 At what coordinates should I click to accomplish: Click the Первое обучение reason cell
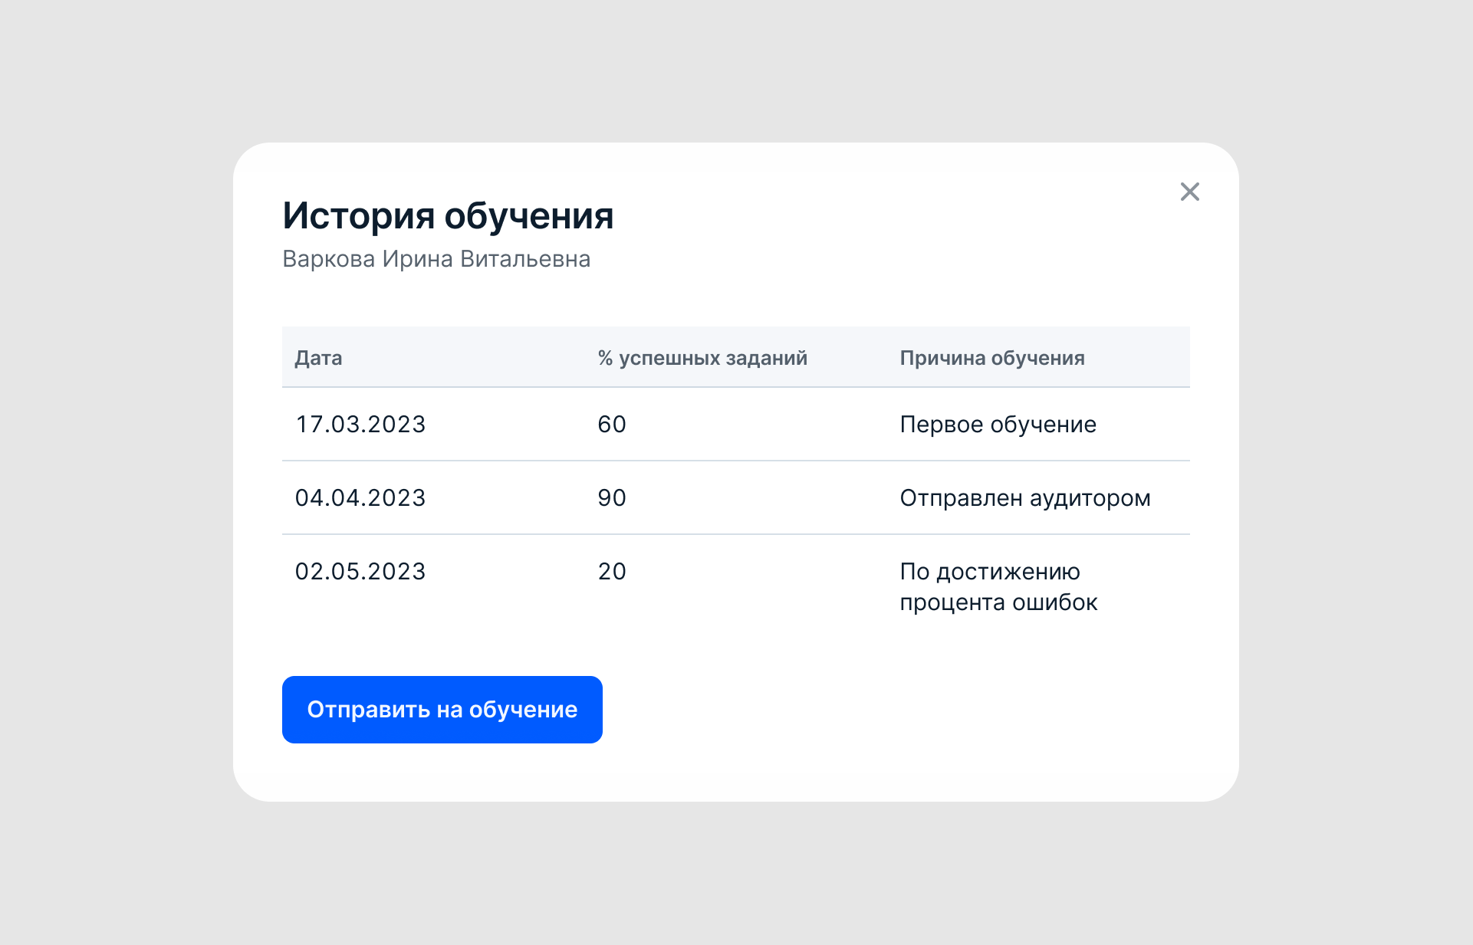998,425
